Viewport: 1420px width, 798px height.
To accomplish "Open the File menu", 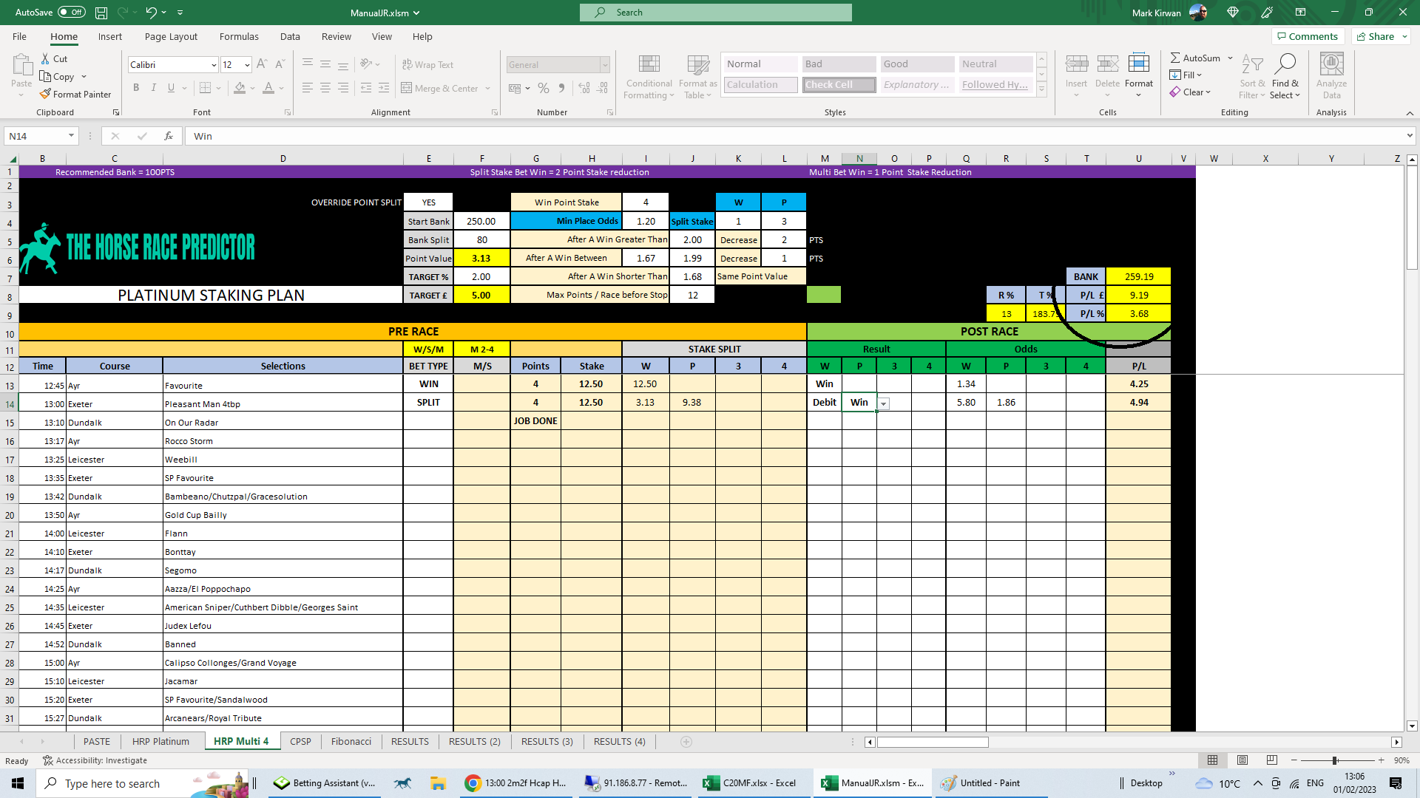I will pyautogui.click(x=19, y=36).
